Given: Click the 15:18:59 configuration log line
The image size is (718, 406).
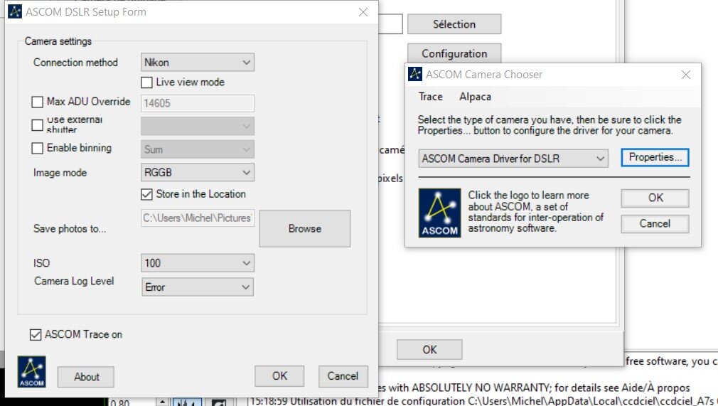Looking at the screenshot, I should pyautogui.click(x=483, y=400).
